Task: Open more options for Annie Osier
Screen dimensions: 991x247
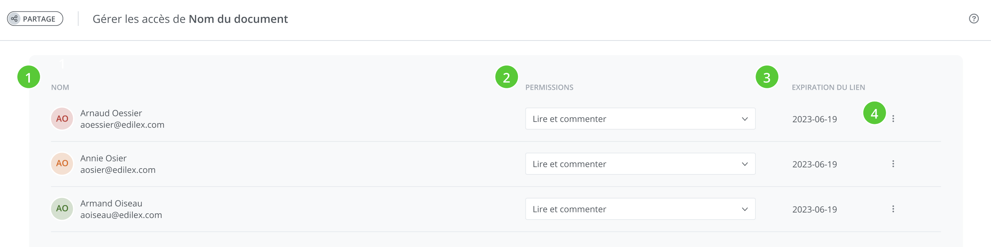Action: pyautogui.click(x=893, y=164)
